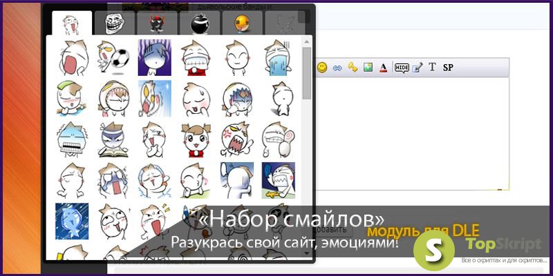Viewport: 553px width, 276px height.
Task: Click the yellow broken-chain leech link icon
Action: click(353, 67)
